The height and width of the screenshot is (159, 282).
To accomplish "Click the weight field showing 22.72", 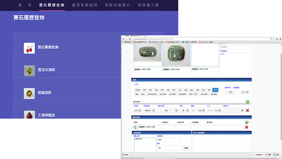I will (193, 111).
